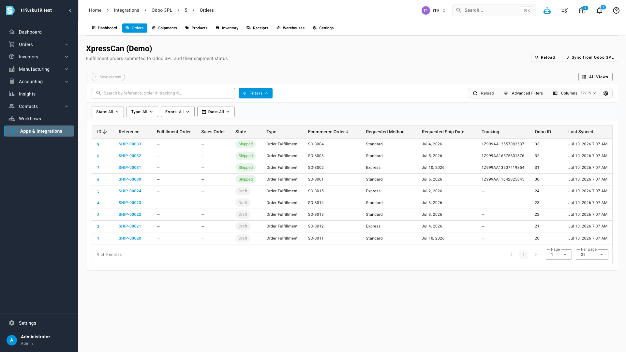
Task: Open the tasks checklist icon in header
Action: pyautogui.click(x=565, y=10)
